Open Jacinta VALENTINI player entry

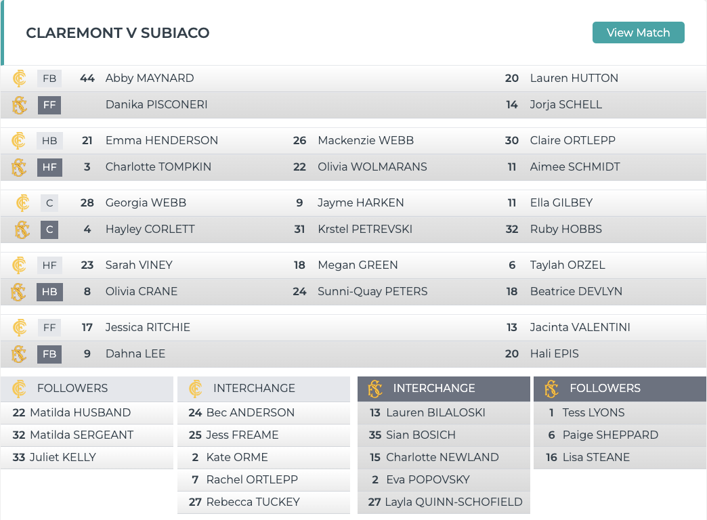point(580,328)
